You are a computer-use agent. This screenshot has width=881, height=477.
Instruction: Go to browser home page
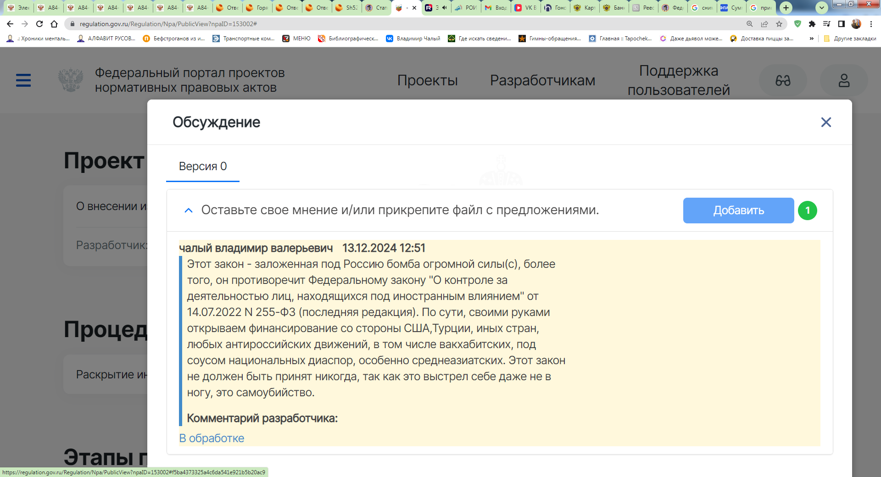click(54, 24)
